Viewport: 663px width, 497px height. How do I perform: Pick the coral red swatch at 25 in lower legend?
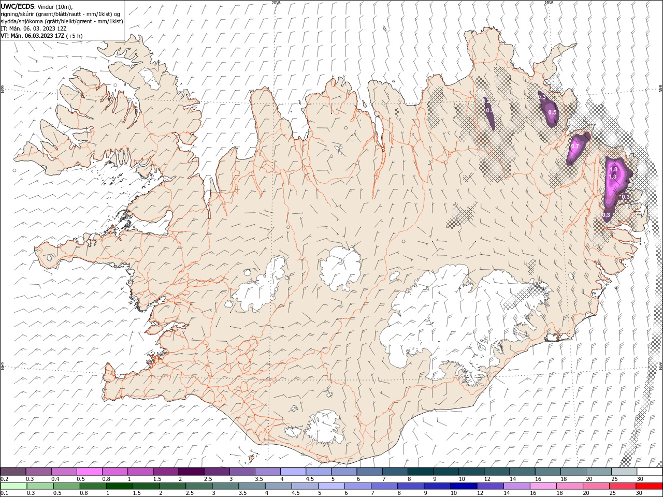pyautogui.click(x=623, y=486)
